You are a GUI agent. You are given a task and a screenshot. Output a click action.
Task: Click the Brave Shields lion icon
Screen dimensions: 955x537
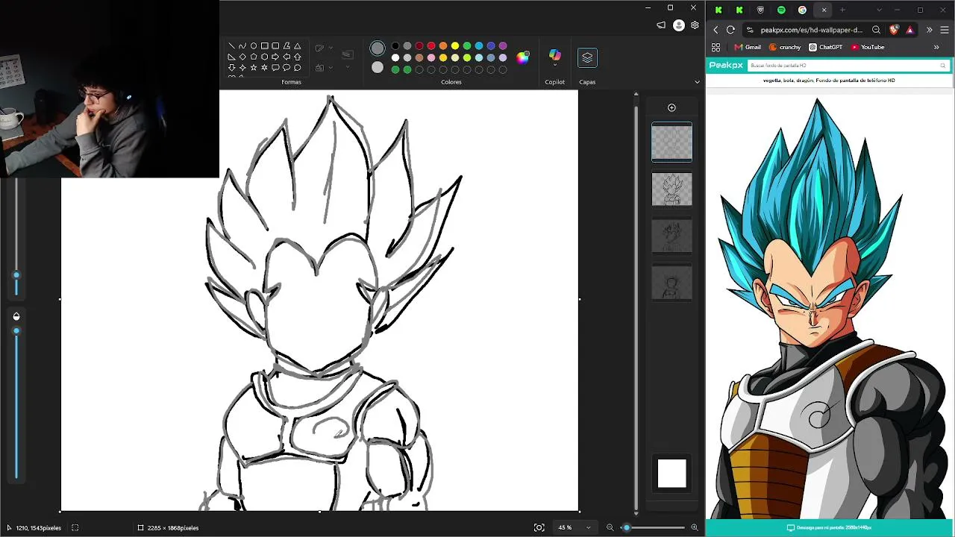pos(894,30)
